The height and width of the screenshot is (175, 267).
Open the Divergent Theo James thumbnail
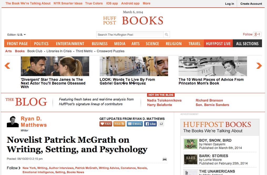tap(55, 66)
